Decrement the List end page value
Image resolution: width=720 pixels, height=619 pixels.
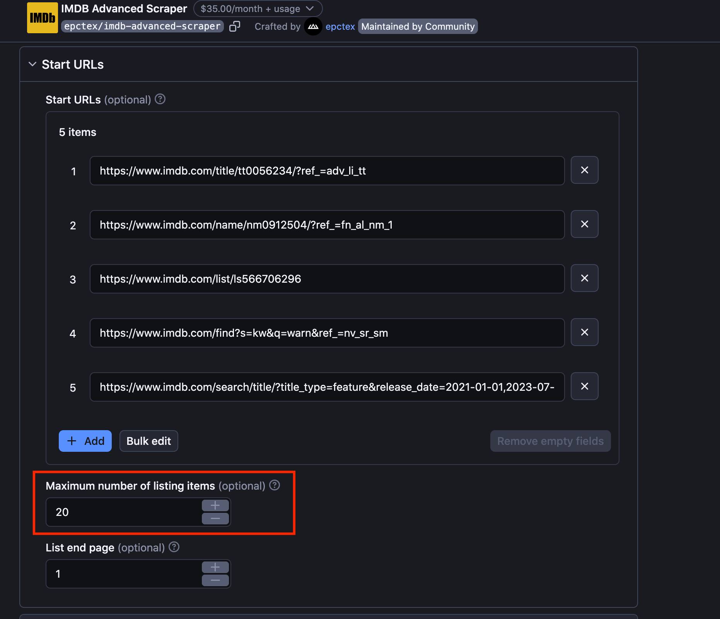(215, 580)
